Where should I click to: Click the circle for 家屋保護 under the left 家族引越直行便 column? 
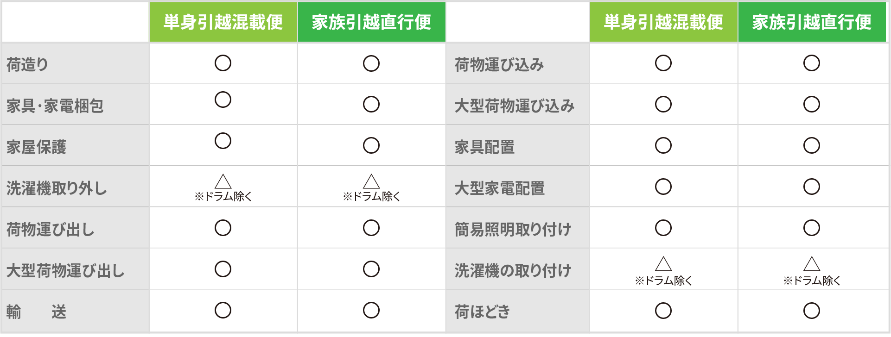(371, 145)
